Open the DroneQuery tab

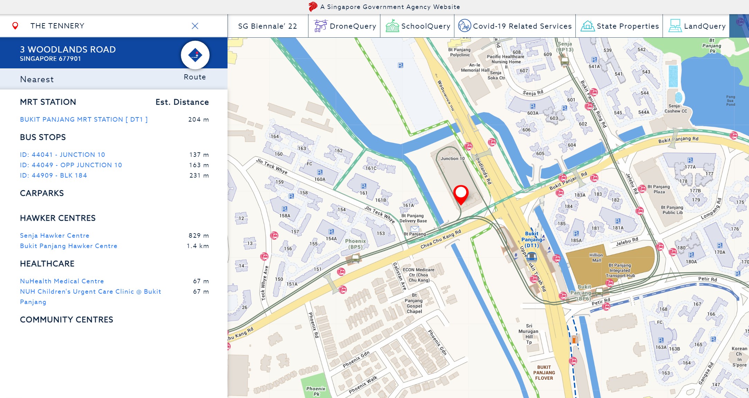pos(344,26)
